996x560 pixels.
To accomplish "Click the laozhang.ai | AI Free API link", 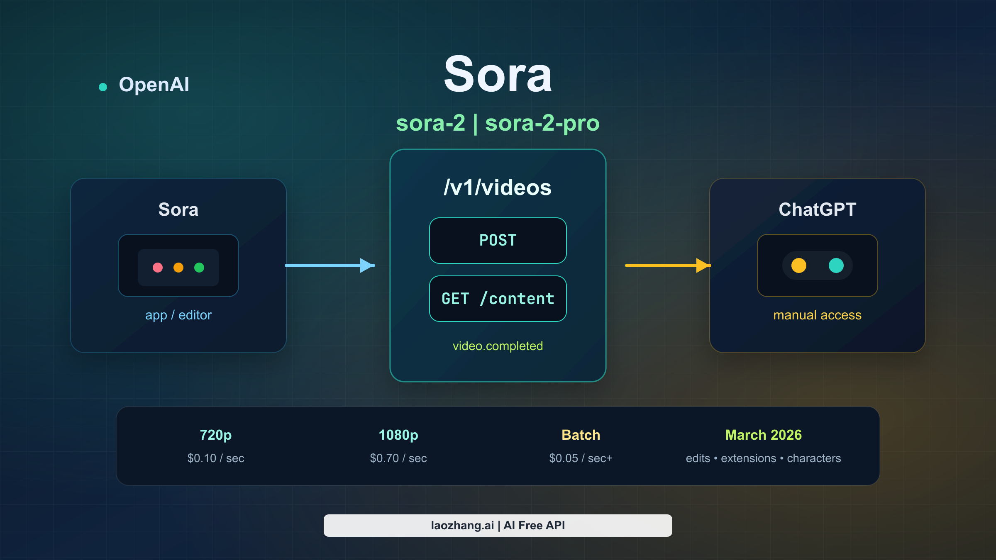I will click(498, 525).
